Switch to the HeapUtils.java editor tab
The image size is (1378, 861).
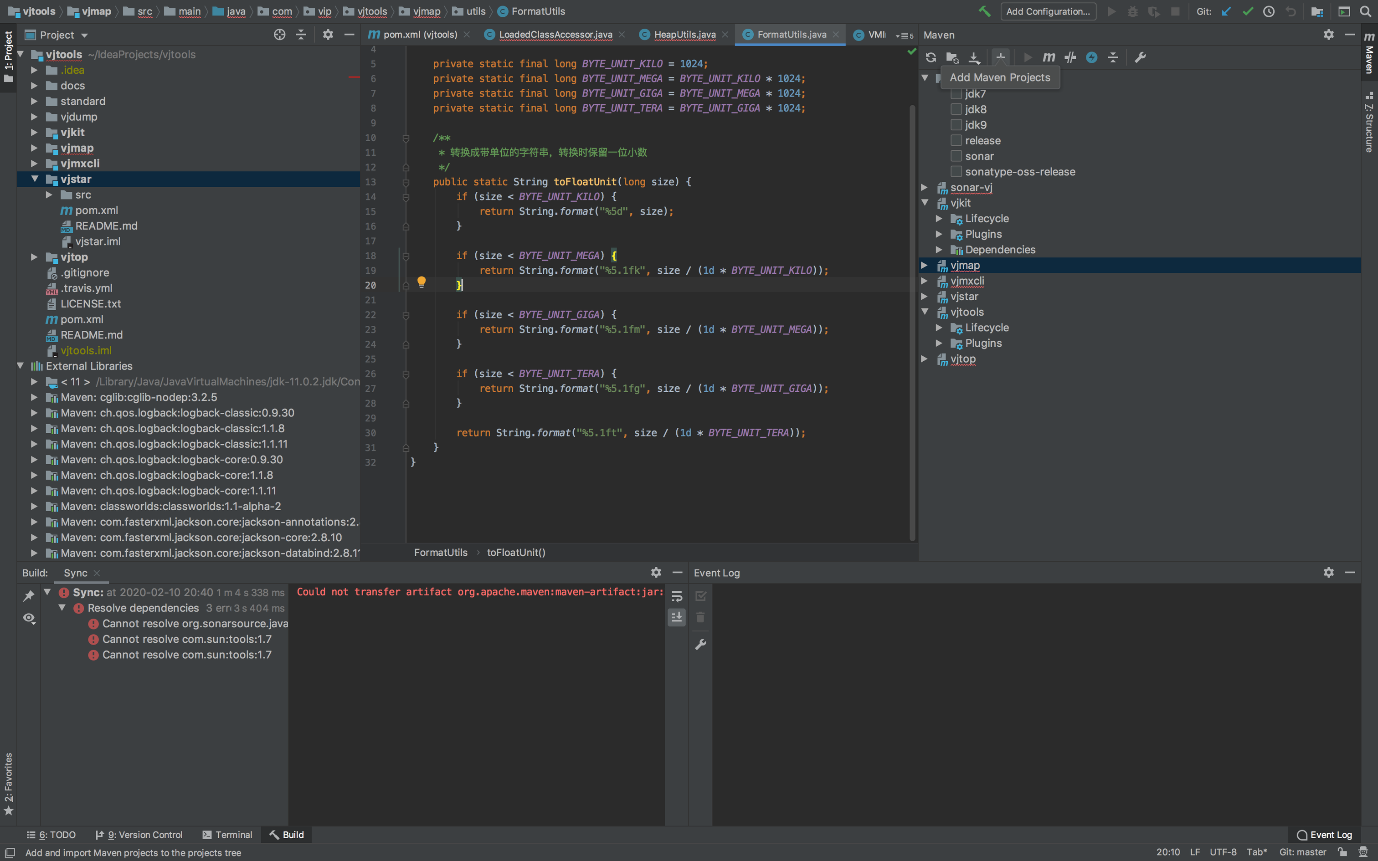[684, 35]
